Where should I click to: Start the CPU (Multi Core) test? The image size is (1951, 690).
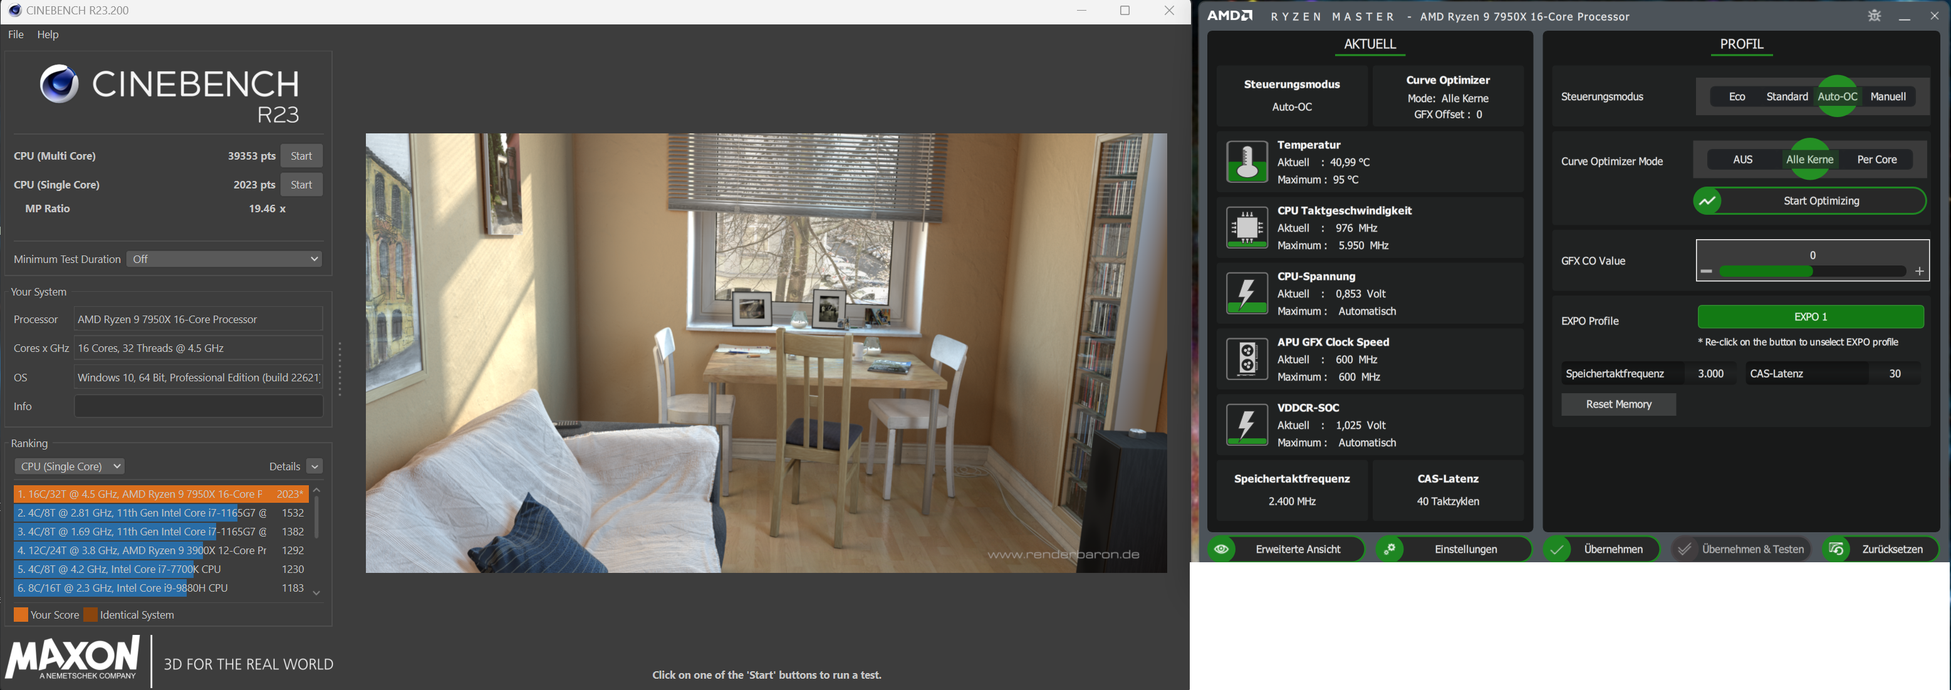click(301, 156)
